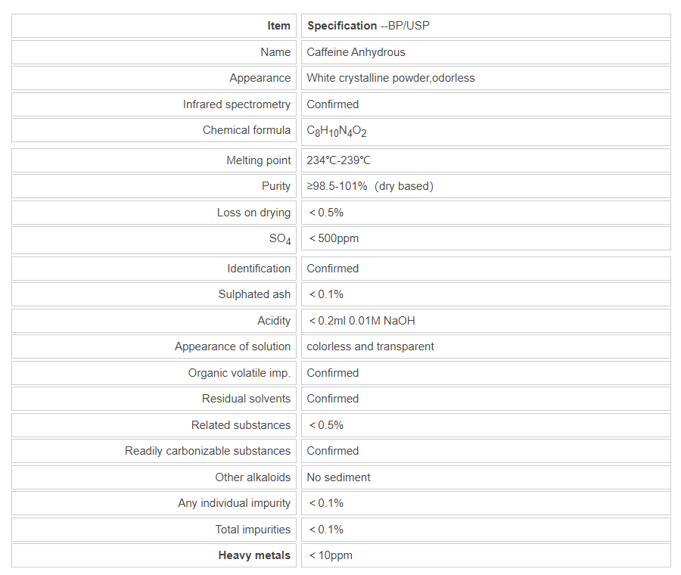Click the 'Sulphated ash' row label

pos(254,294)
